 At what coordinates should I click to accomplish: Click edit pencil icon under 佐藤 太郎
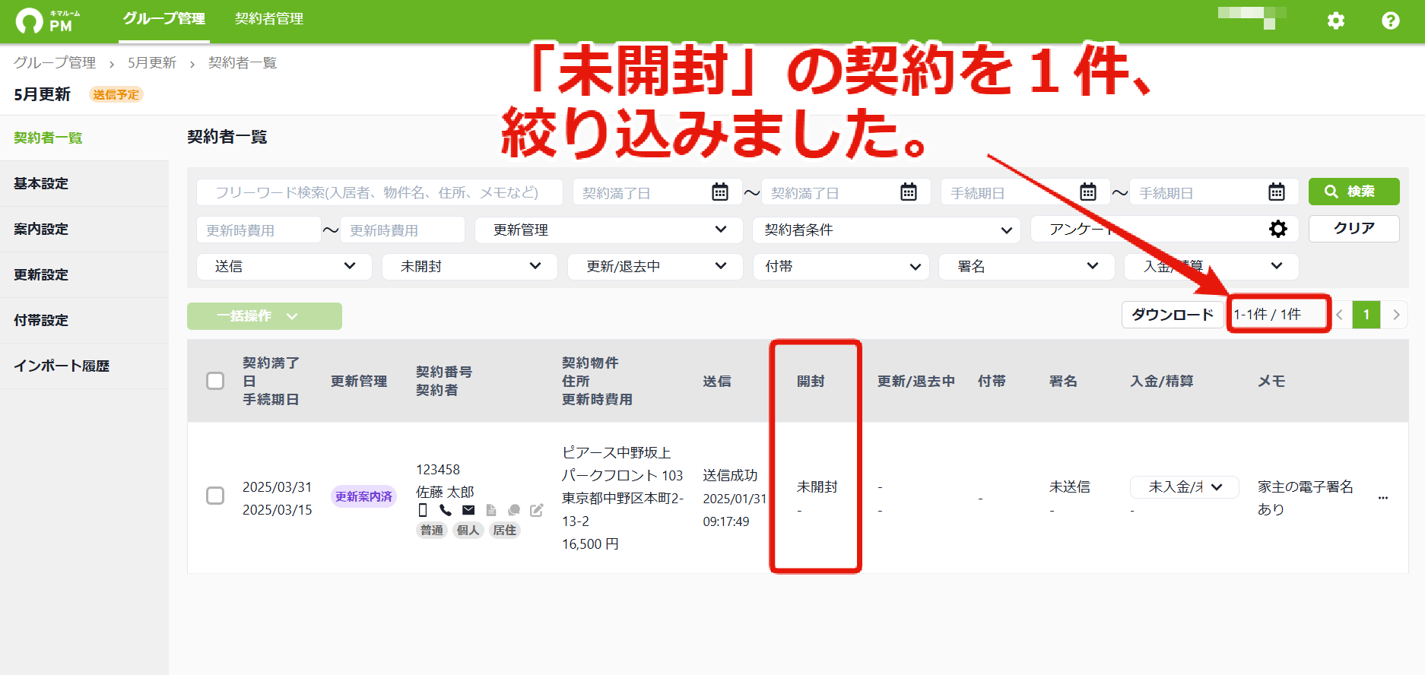pyautogui.click(x=537, y=510)
